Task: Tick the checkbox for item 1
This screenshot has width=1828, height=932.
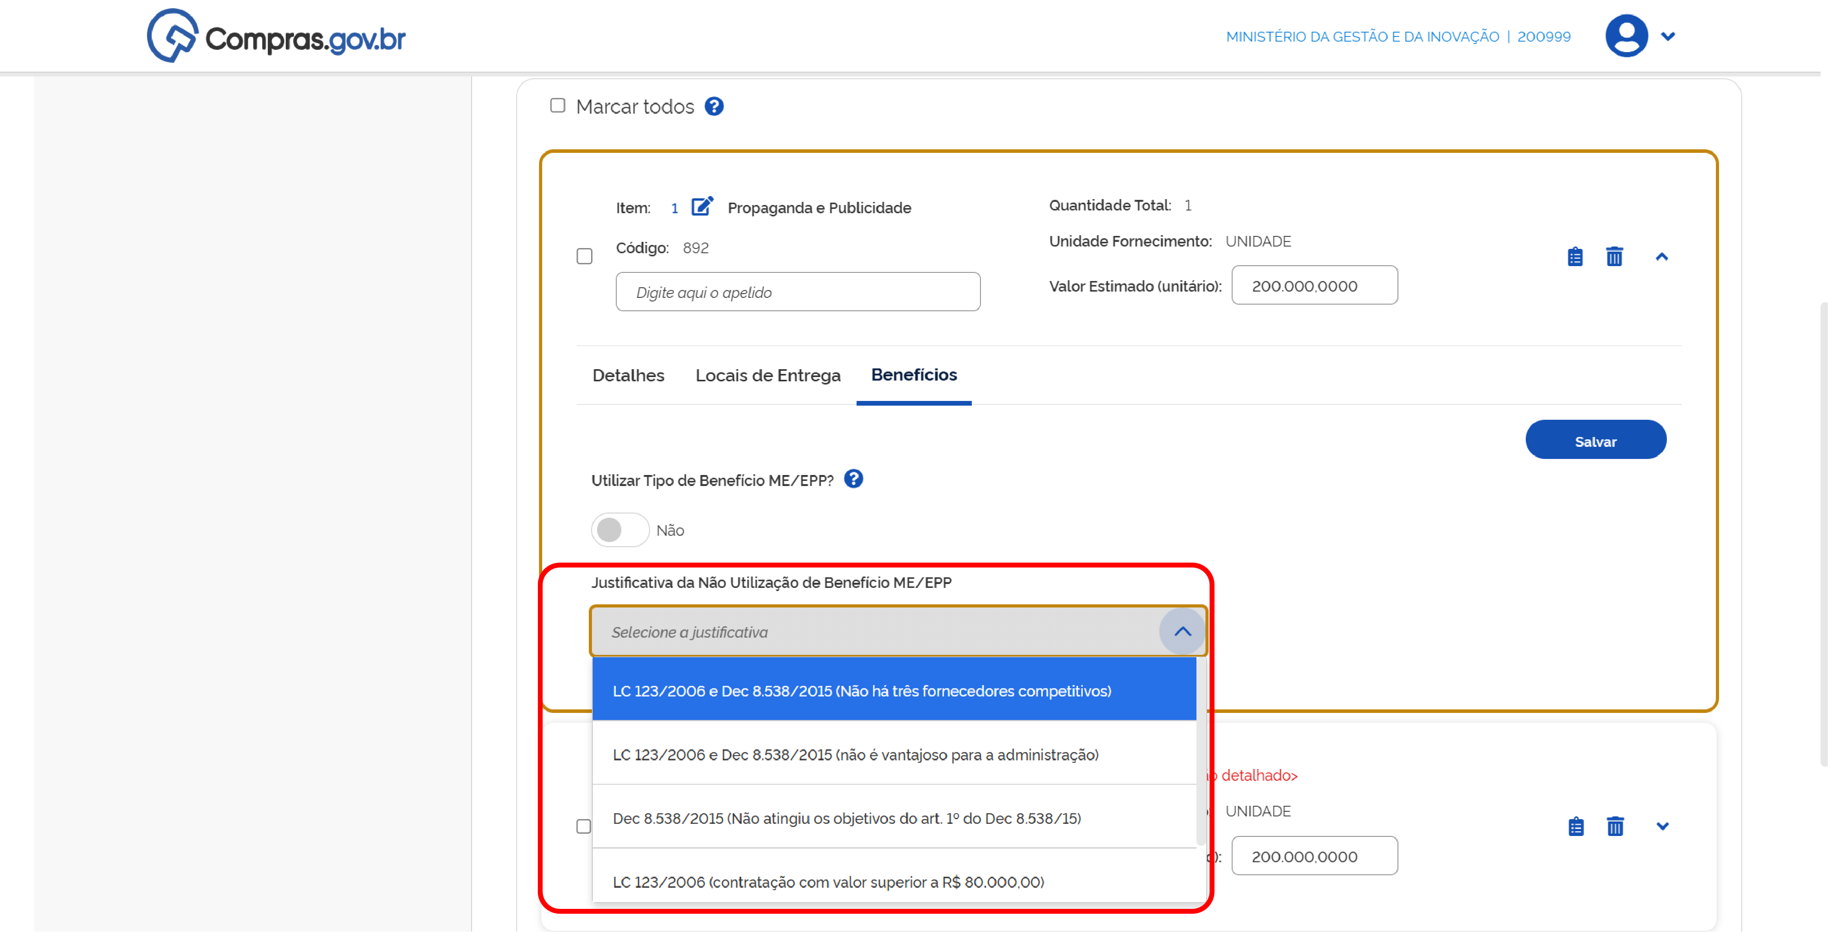Action: (584, 256)
